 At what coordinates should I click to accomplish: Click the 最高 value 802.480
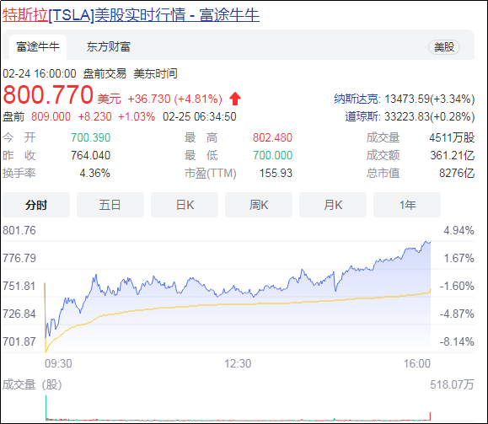(272, 137)
